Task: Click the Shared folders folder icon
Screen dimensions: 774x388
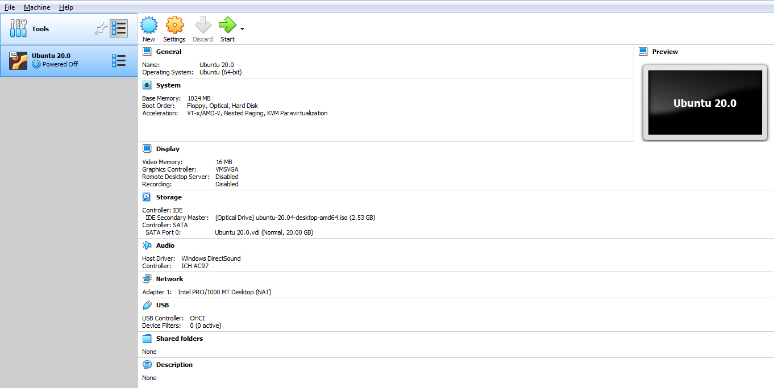Action: pos(147,339)
